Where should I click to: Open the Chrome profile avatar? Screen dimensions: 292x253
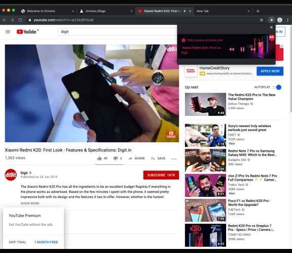280,20
